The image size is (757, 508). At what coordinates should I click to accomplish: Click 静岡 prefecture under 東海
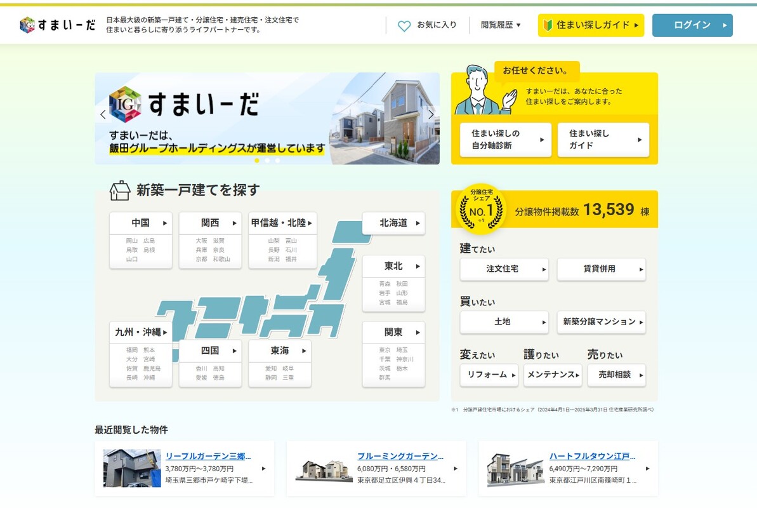[x=271, y=377]
